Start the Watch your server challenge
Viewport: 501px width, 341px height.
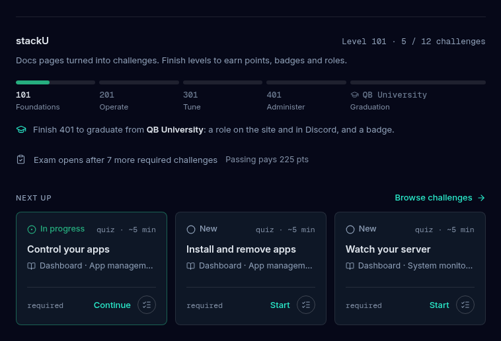[439, 305]
